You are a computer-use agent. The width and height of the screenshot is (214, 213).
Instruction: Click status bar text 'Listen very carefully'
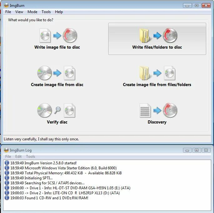coord(41,139)
